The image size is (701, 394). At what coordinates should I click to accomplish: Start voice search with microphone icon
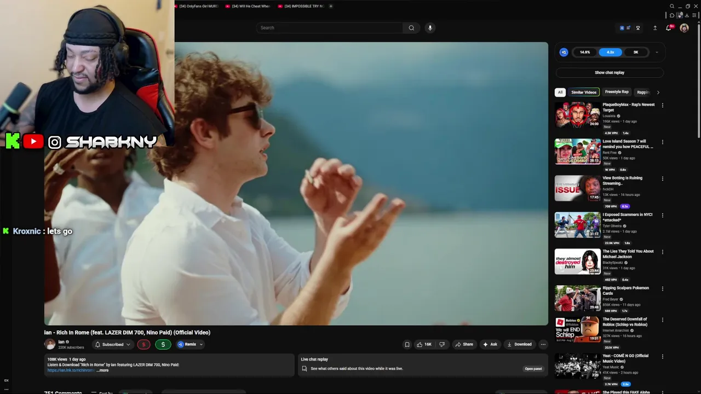[430, 28]
